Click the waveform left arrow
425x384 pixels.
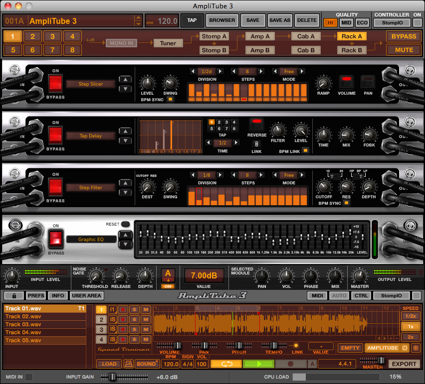click(x=379, y=339)
